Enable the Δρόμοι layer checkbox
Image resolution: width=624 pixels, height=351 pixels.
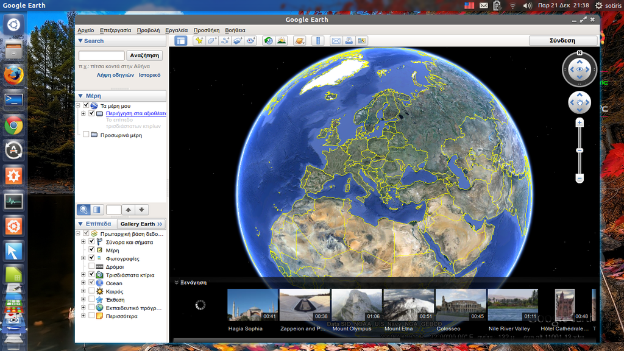(x=91, y=267)
